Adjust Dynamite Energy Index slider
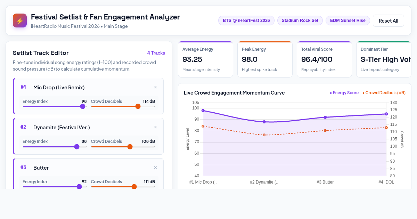The image size is (417, 219). pos(55,147)
